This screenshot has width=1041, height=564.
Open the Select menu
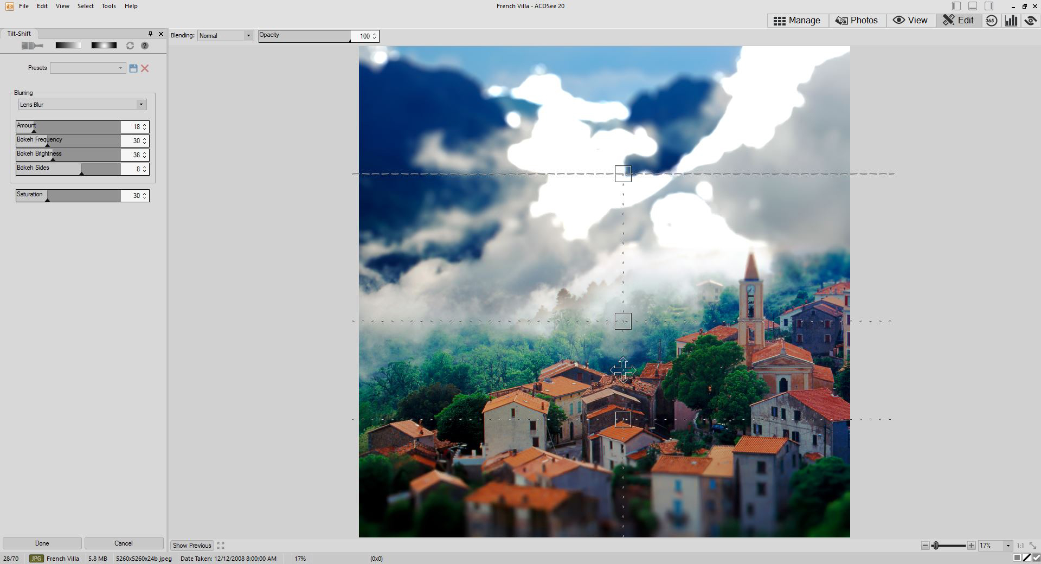pyautogui.click(x=86, y=6)
